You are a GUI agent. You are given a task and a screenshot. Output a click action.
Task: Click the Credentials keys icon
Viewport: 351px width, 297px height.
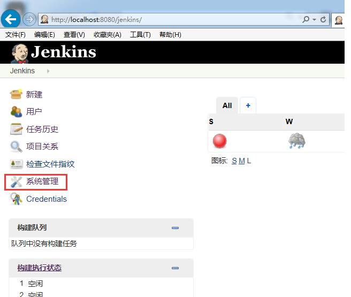coord(16,199)
